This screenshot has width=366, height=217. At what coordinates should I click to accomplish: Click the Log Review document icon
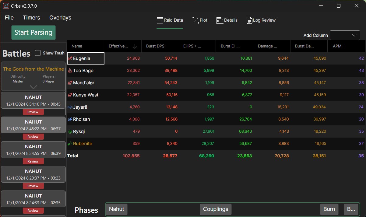click(x=250, y=20)
